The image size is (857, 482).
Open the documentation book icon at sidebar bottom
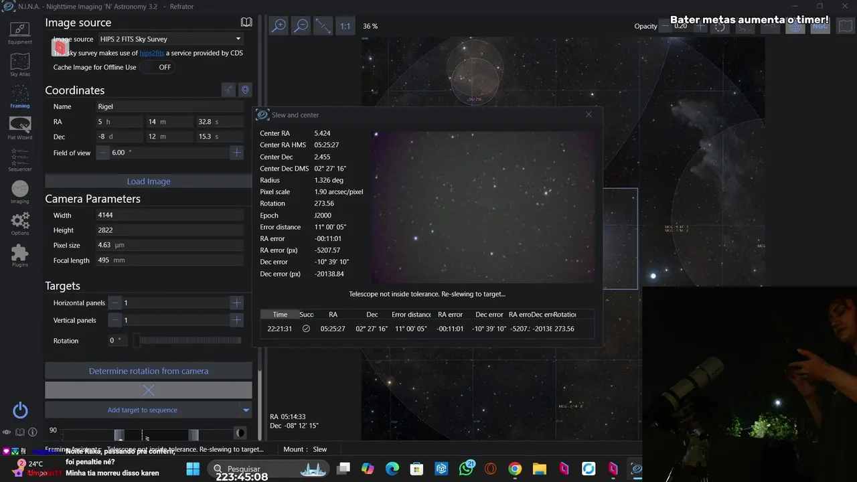(20, 432)
